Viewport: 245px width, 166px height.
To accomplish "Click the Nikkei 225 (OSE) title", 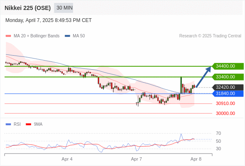I will click(x=28, y=8).
